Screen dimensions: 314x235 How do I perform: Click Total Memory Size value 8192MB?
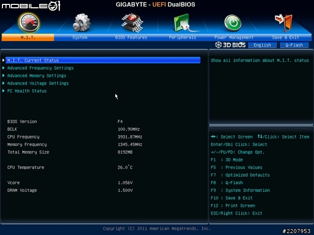[125, 152]
